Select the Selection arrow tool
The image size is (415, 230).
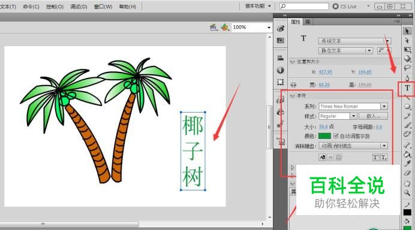[x=407, y=31]
